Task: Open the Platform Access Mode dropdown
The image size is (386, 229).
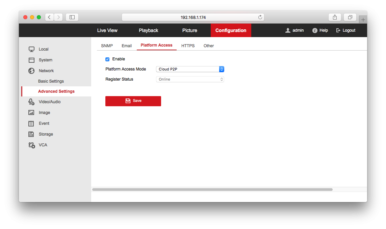Action: [x=190, y=69]
